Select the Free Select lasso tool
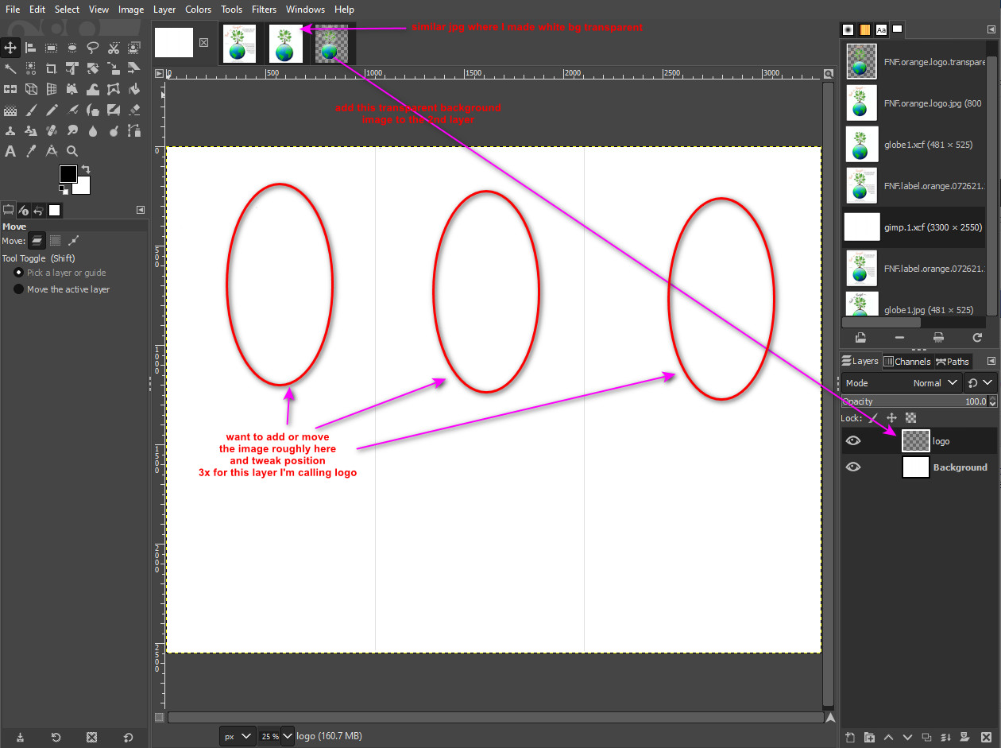The width and height of the screenshot is (1001, 748). pos(93,48)
